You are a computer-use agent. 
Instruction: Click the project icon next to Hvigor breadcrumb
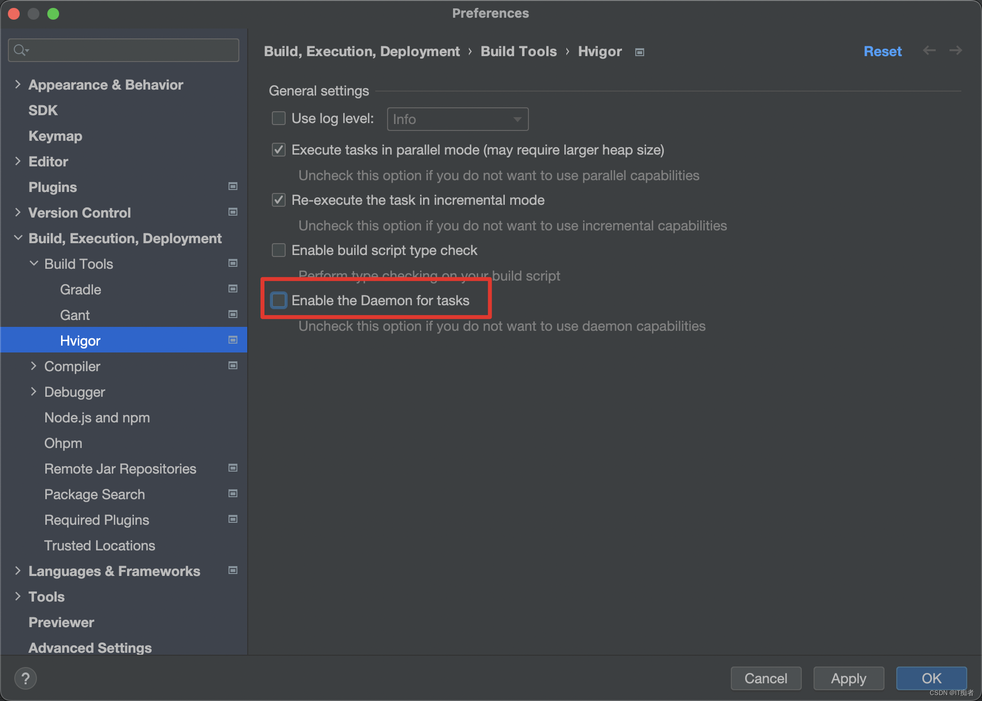(x=640, y=52)
